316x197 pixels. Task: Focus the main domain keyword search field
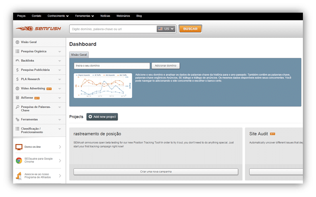[x=113, y=29]
